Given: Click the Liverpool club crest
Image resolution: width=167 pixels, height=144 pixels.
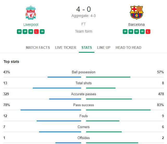Looking at the screenshot, I should tap(31, 13).
